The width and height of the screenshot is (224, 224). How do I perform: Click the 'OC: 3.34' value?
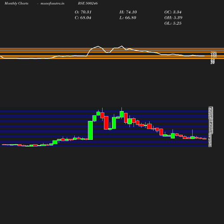point(173,12)
